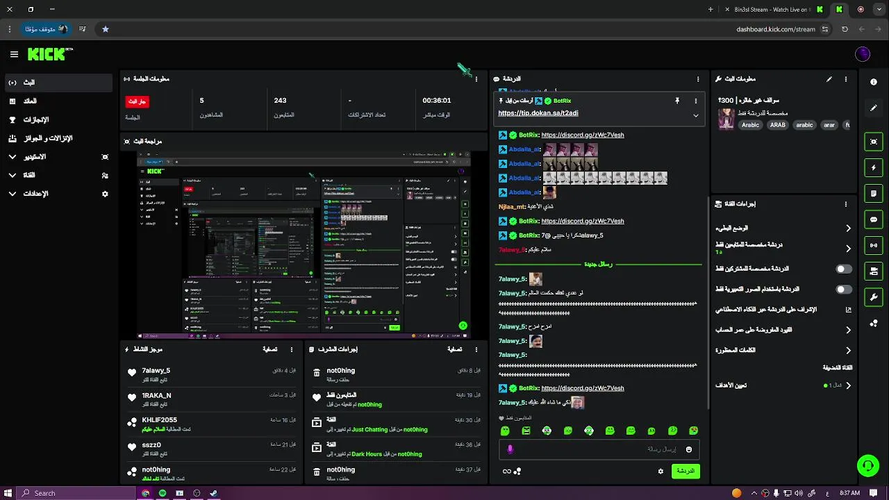This screenshot has height=500, width=889.
Task: Open the AI chat moderation external link
Action: click(x=848, y=310)
